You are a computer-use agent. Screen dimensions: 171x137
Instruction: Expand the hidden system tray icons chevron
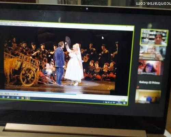tap(104, 102)
